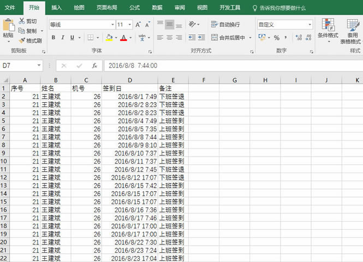Expand the Copy options arrow
363x262 pixels.
tap(42, 31)
